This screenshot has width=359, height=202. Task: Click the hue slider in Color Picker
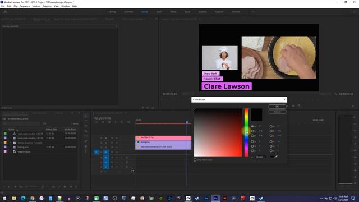point(246,132)
